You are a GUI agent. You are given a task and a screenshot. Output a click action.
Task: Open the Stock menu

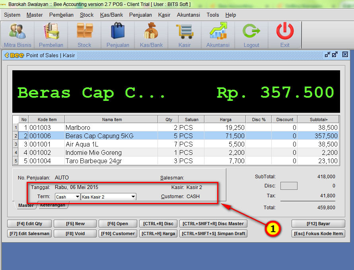coord(87,15)
